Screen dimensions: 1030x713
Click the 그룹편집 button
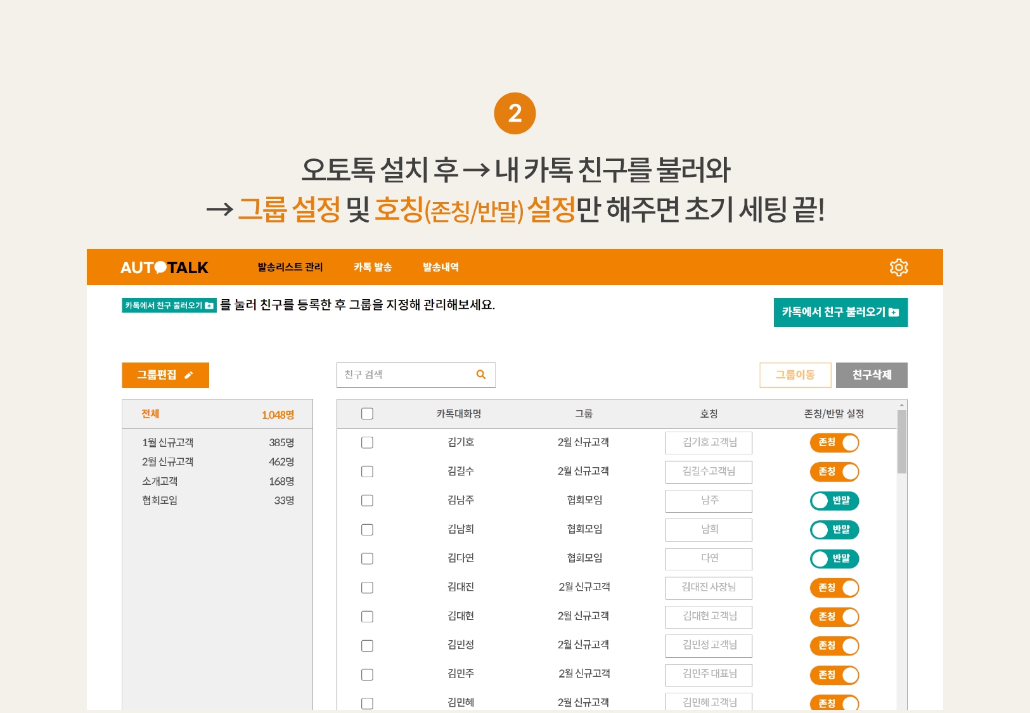[x=165, y=375]
